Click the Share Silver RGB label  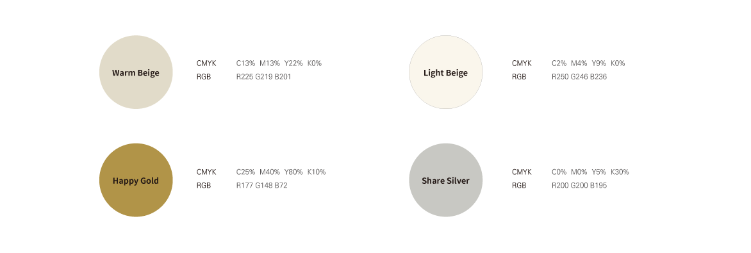[519, 186]
